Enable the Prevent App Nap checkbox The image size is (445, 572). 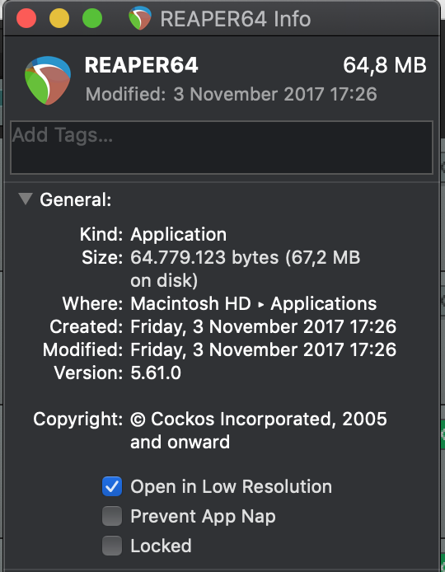tap(112, 516)
